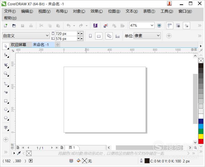Viewport: 205px width, 167px height.
Task: Set page orientation to portrait
Action: (x=90, y=36)
